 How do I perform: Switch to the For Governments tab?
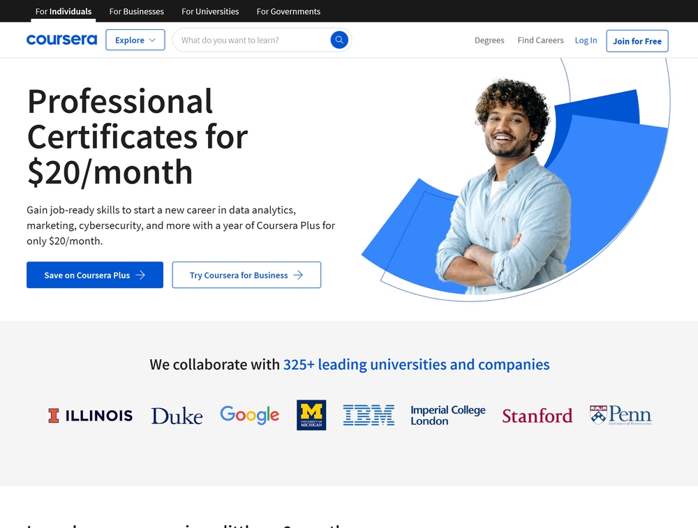tap(288, 11)
